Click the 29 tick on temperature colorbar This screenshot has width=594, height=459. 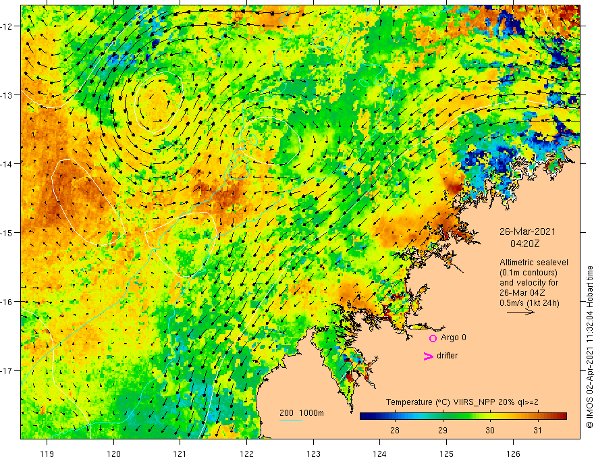click(x=443, y=431)
